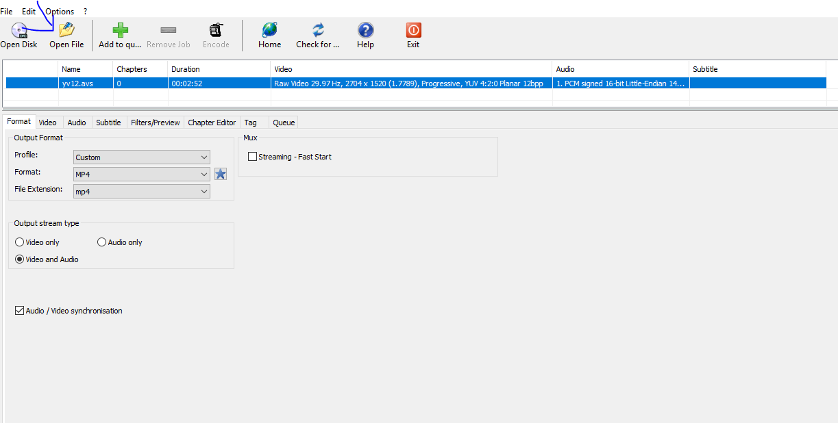Open the Chapter Editor tab
838x423 pixels.
tap(212, 123)
